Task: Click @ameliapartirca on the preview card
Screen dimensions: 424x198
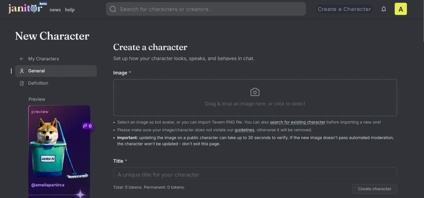Action: (48, 185)
